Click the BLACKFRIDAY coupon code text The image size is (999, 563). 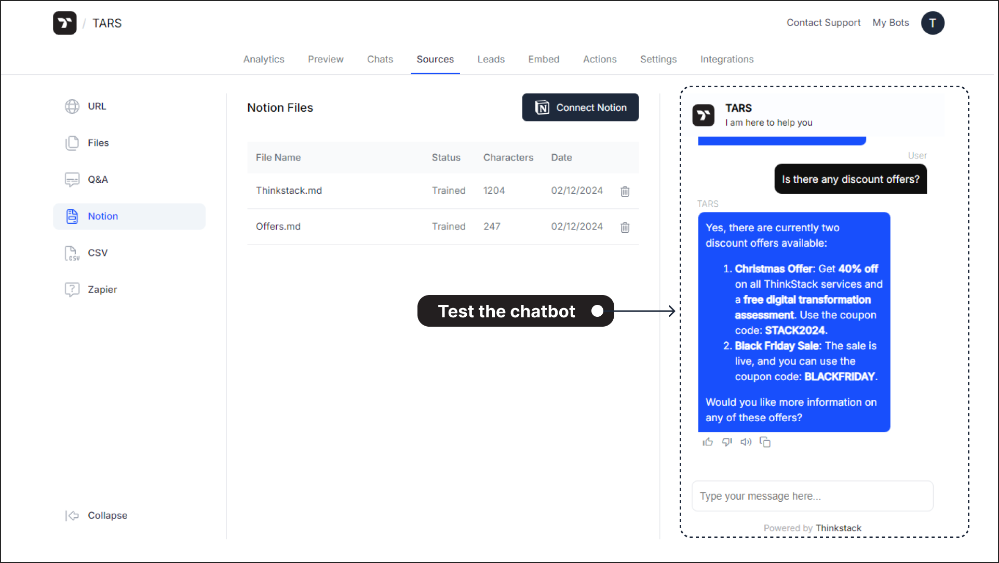(x=840, y=377)
